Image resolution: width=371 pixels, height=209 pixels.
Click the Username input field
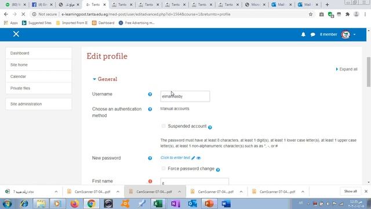[x=185, y=96]
